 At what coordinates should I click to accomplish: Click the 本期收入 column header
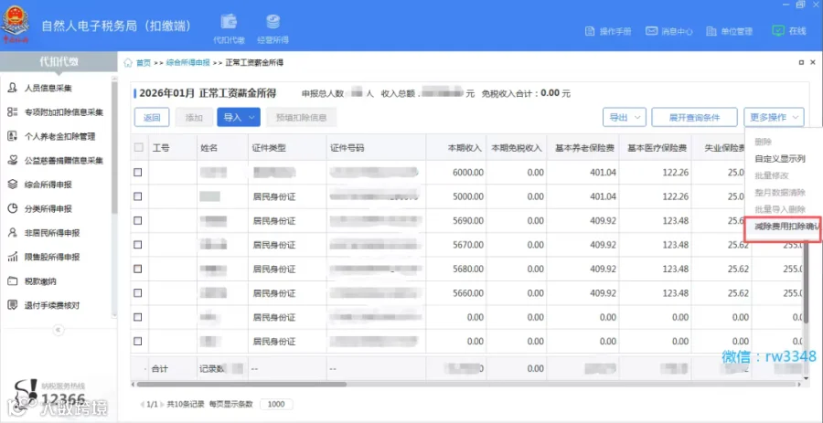[x=465, y=148]
